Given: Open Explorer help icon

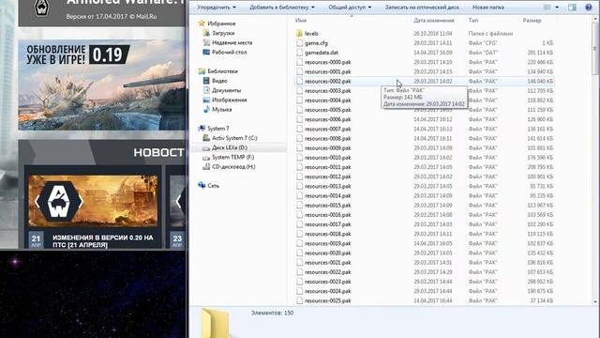Looking at the screenshot, I should pyautogui.click(x=589, y=8).
